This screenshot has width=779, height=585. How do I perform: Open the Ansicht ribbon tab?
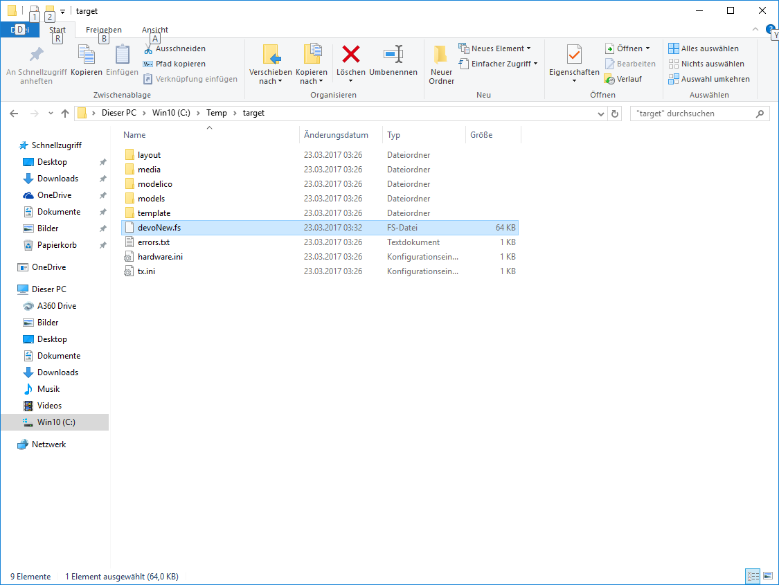coord(155,30)
